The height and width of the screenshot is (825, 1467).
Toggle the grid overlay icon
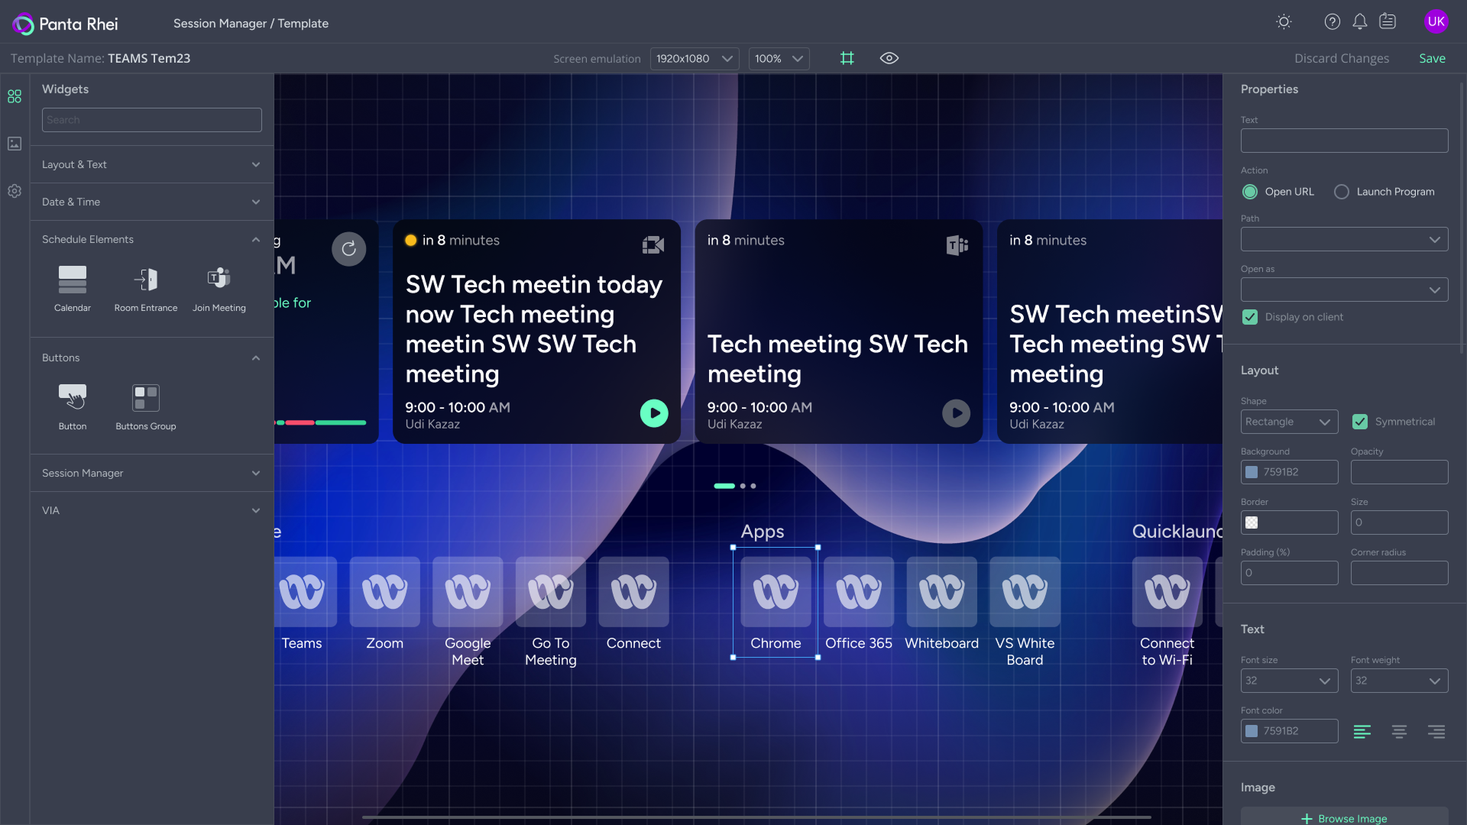tap(847, 58)
